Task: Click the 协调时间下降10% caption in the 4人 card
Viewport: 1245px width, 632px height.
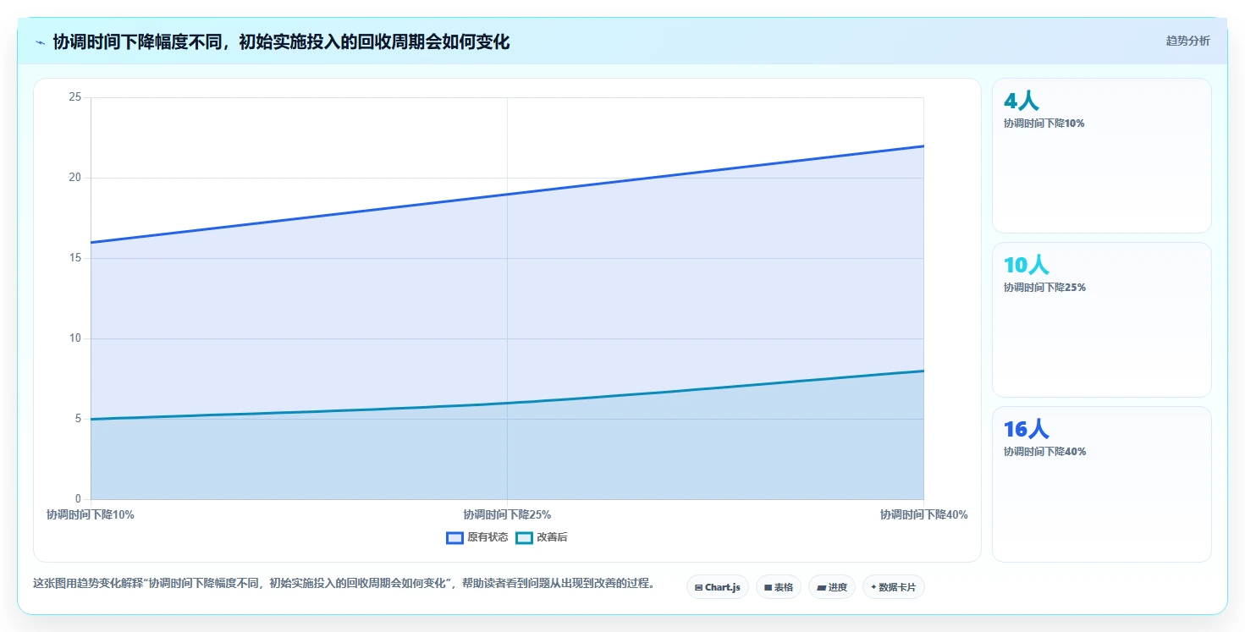Action: point(1044,124)
